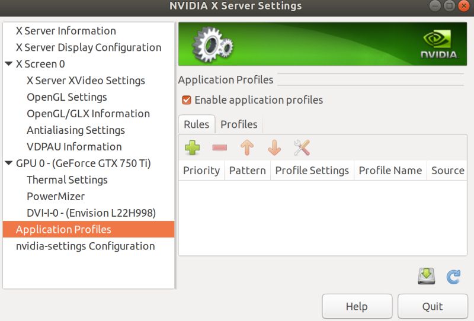Collapse the GPU 0 GeForce GTX 750 Ti node
The image size is (474, 321).
point(9,163)
